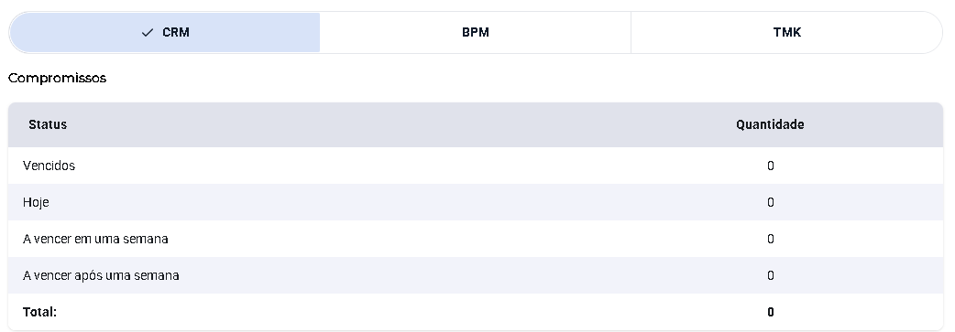Click quantity for 'A vencer após uma semana'
955x332 pixels.
click(x=771, y=275)
